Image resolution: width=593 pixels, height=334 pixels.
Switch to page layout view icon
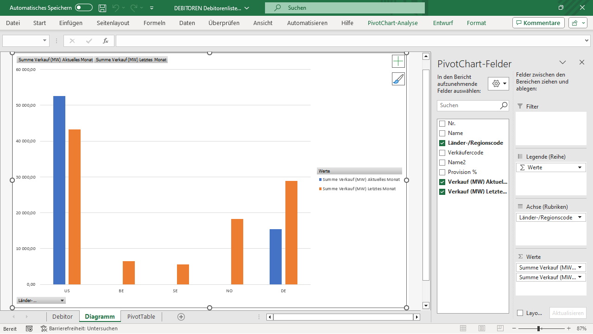[482, 328]
